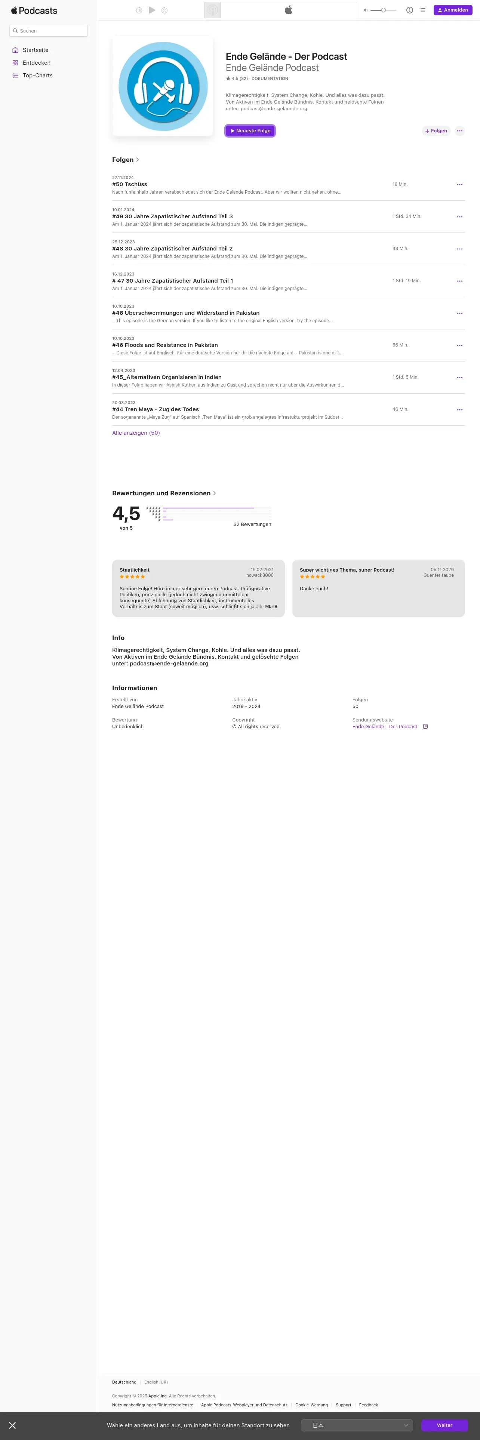Image resolution: width=480 pixels, height=1440 pixels.
Task: Open the Support footer link
Action: pyautogui.click(x=343, y=1405)
